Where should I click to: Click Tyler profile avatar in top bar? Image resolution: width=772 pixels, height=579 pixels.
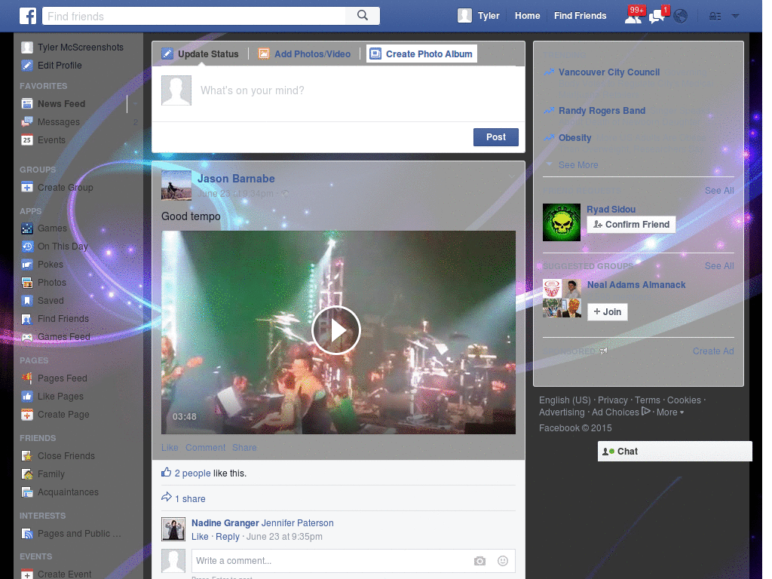464,16
